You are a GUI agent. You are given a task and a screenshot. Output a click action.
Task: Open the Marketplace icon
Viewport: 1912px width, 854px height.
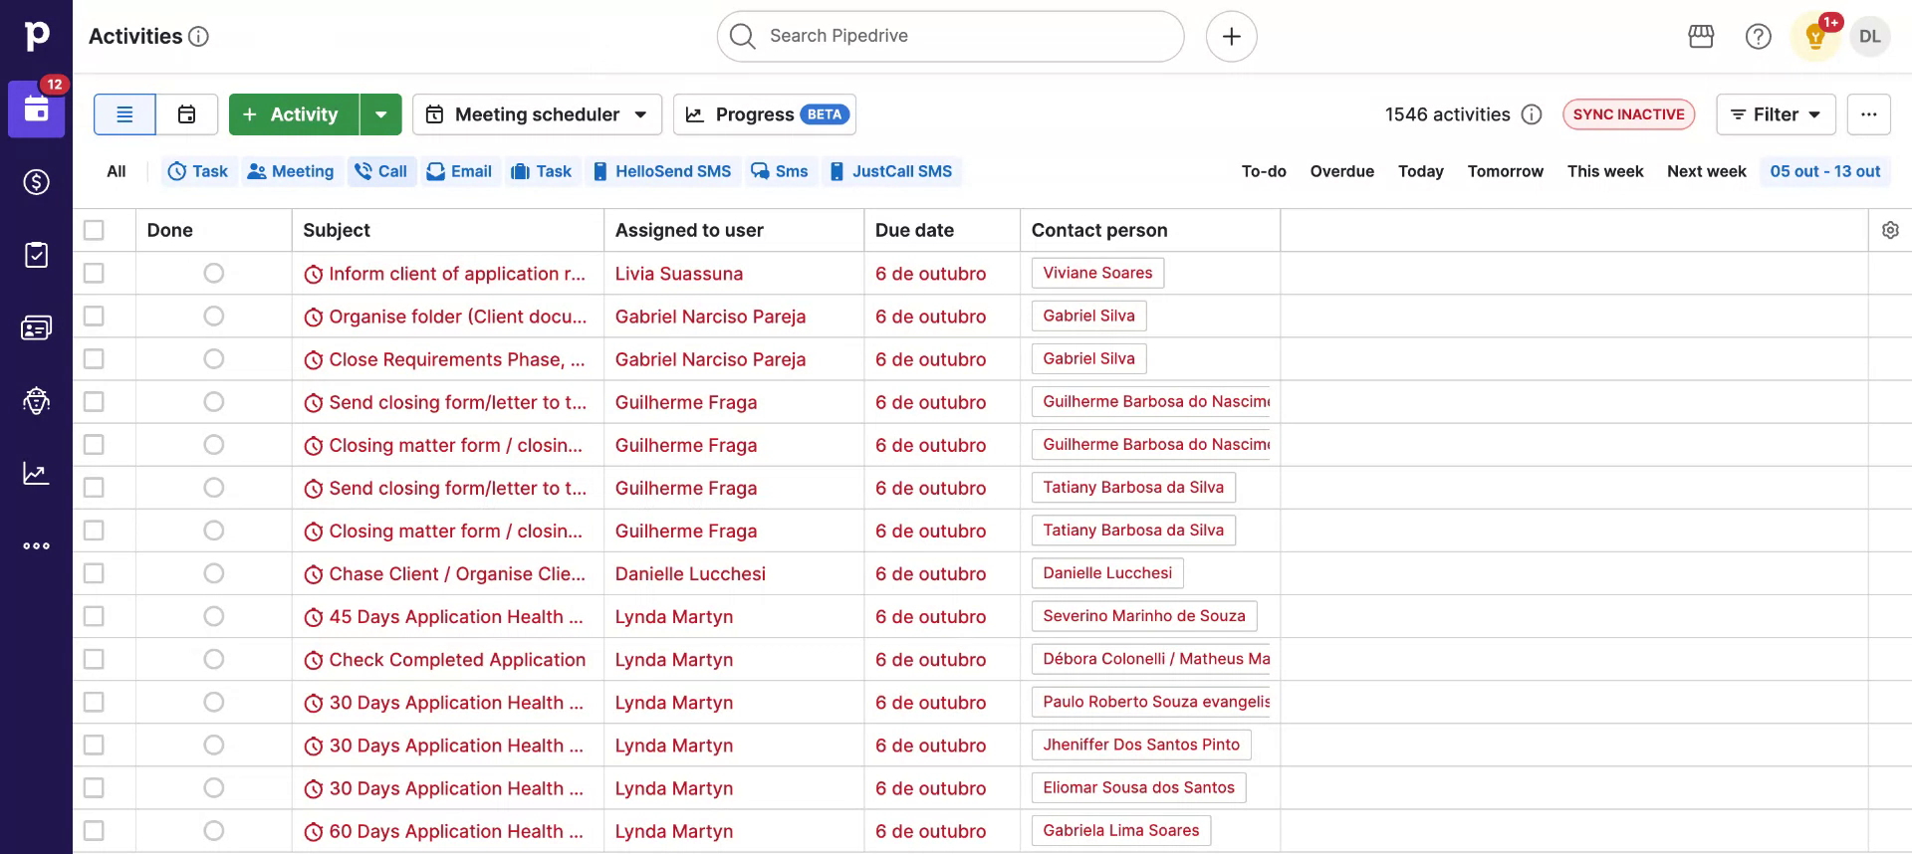(1701, 37)
